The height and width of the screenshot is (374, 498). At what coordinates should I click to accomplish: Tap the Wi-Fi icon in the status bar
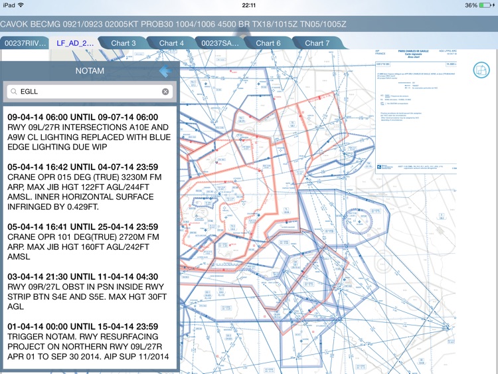click(x=21, y=5)
